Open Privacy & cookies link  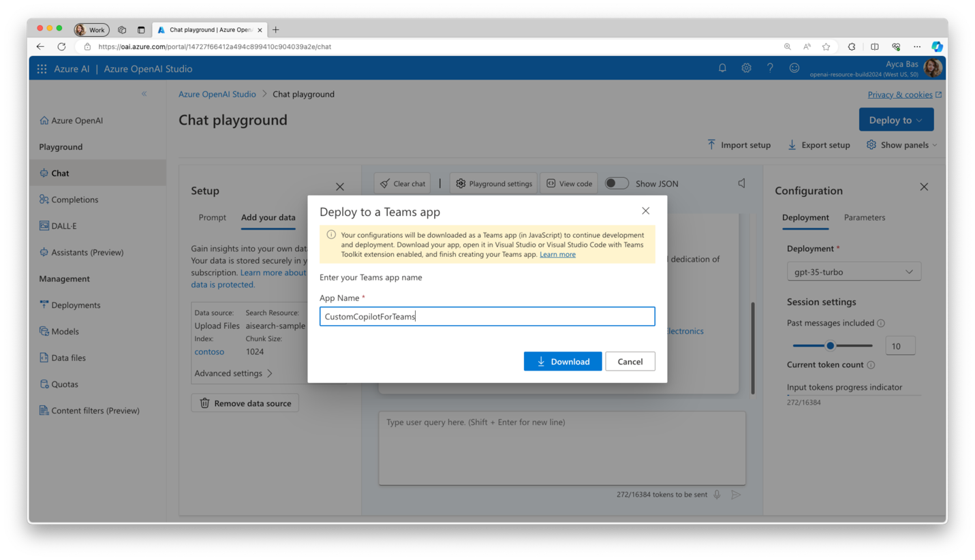904,95
